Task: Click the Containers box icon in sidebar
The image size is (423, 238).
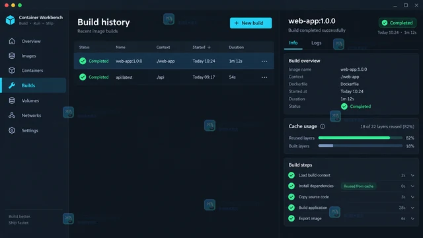Action: [12, 71]
